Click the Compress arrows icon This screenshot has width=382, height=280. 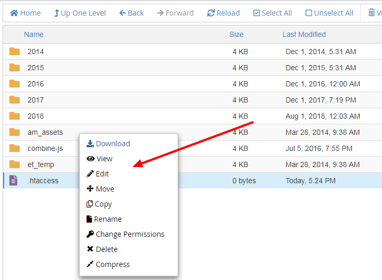pos(90,264)
